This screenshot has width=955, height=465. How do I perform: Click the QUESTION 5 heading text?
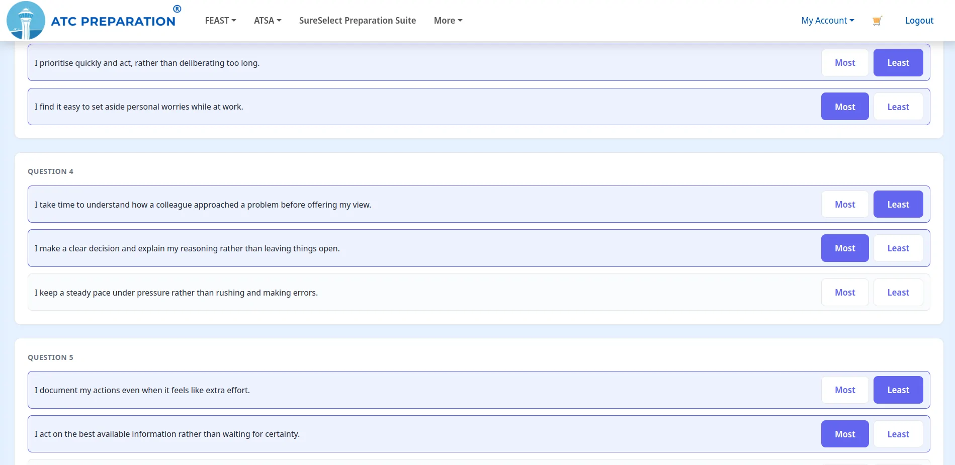pyautogui.click(x=50, y=357)
